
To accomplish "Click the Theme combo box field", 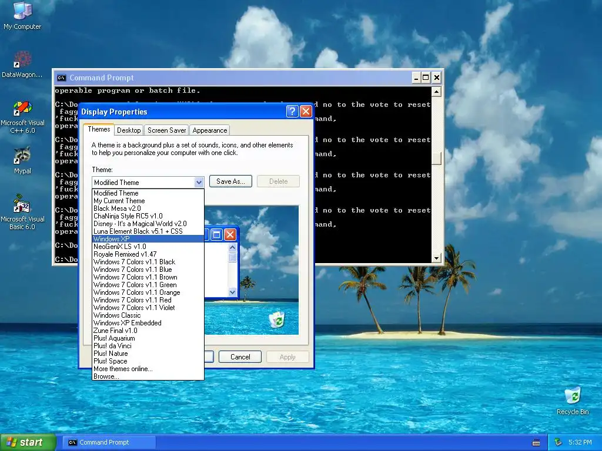I will (x=148, y=182).
